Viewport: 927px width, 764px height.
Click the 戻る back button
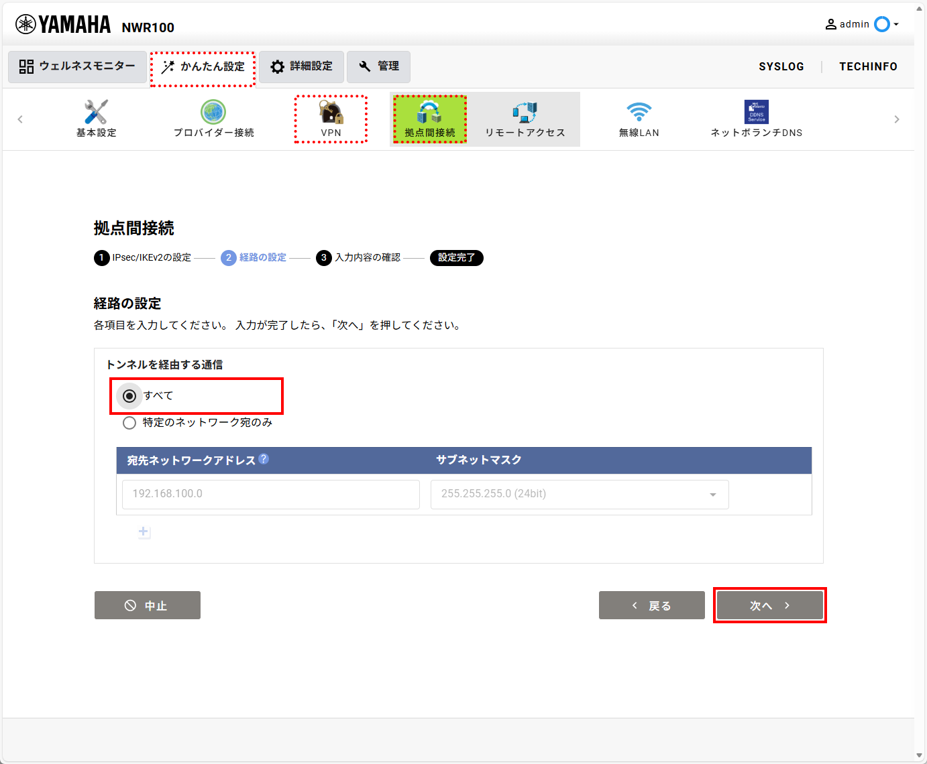click(x=652, y=605)
